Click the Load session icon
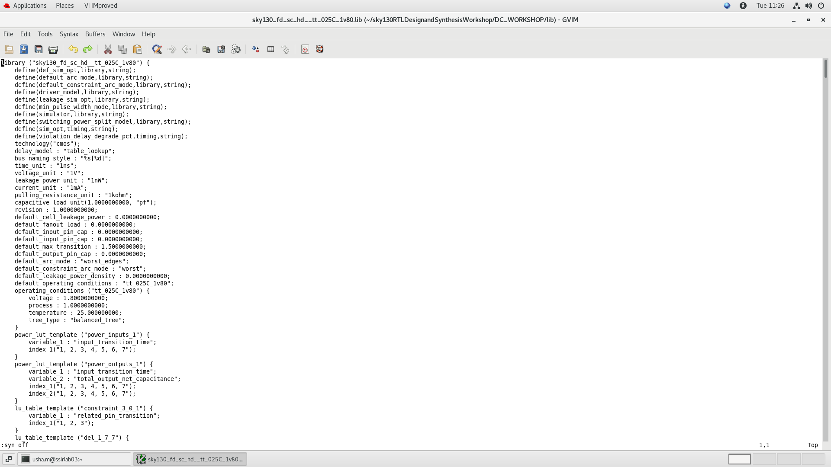831x467 pixels. (x=206, y=49)
